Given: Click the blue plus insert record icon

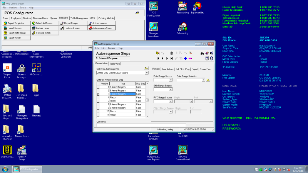Looking at the screenshot, I should pos(186,58).
